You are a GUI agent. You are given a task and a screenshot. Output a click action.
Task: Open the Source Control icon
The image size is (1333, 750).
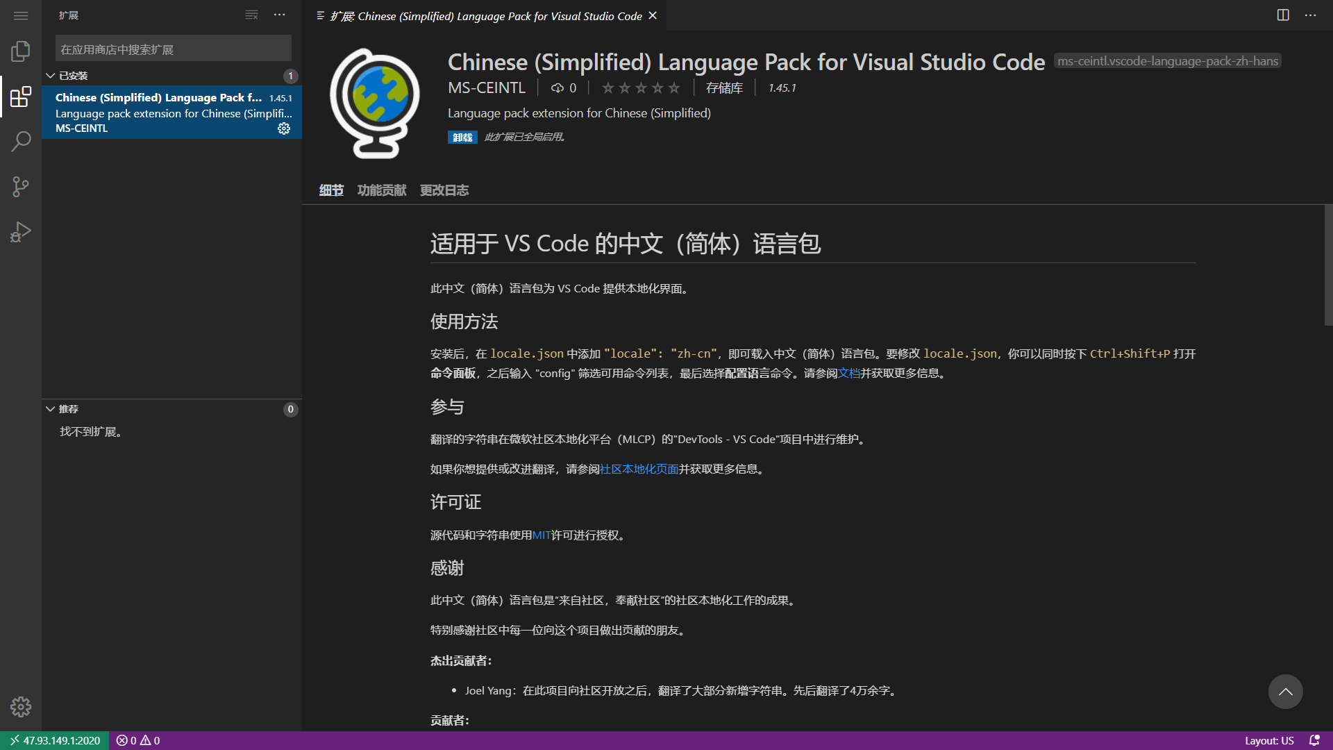(21, 187)
